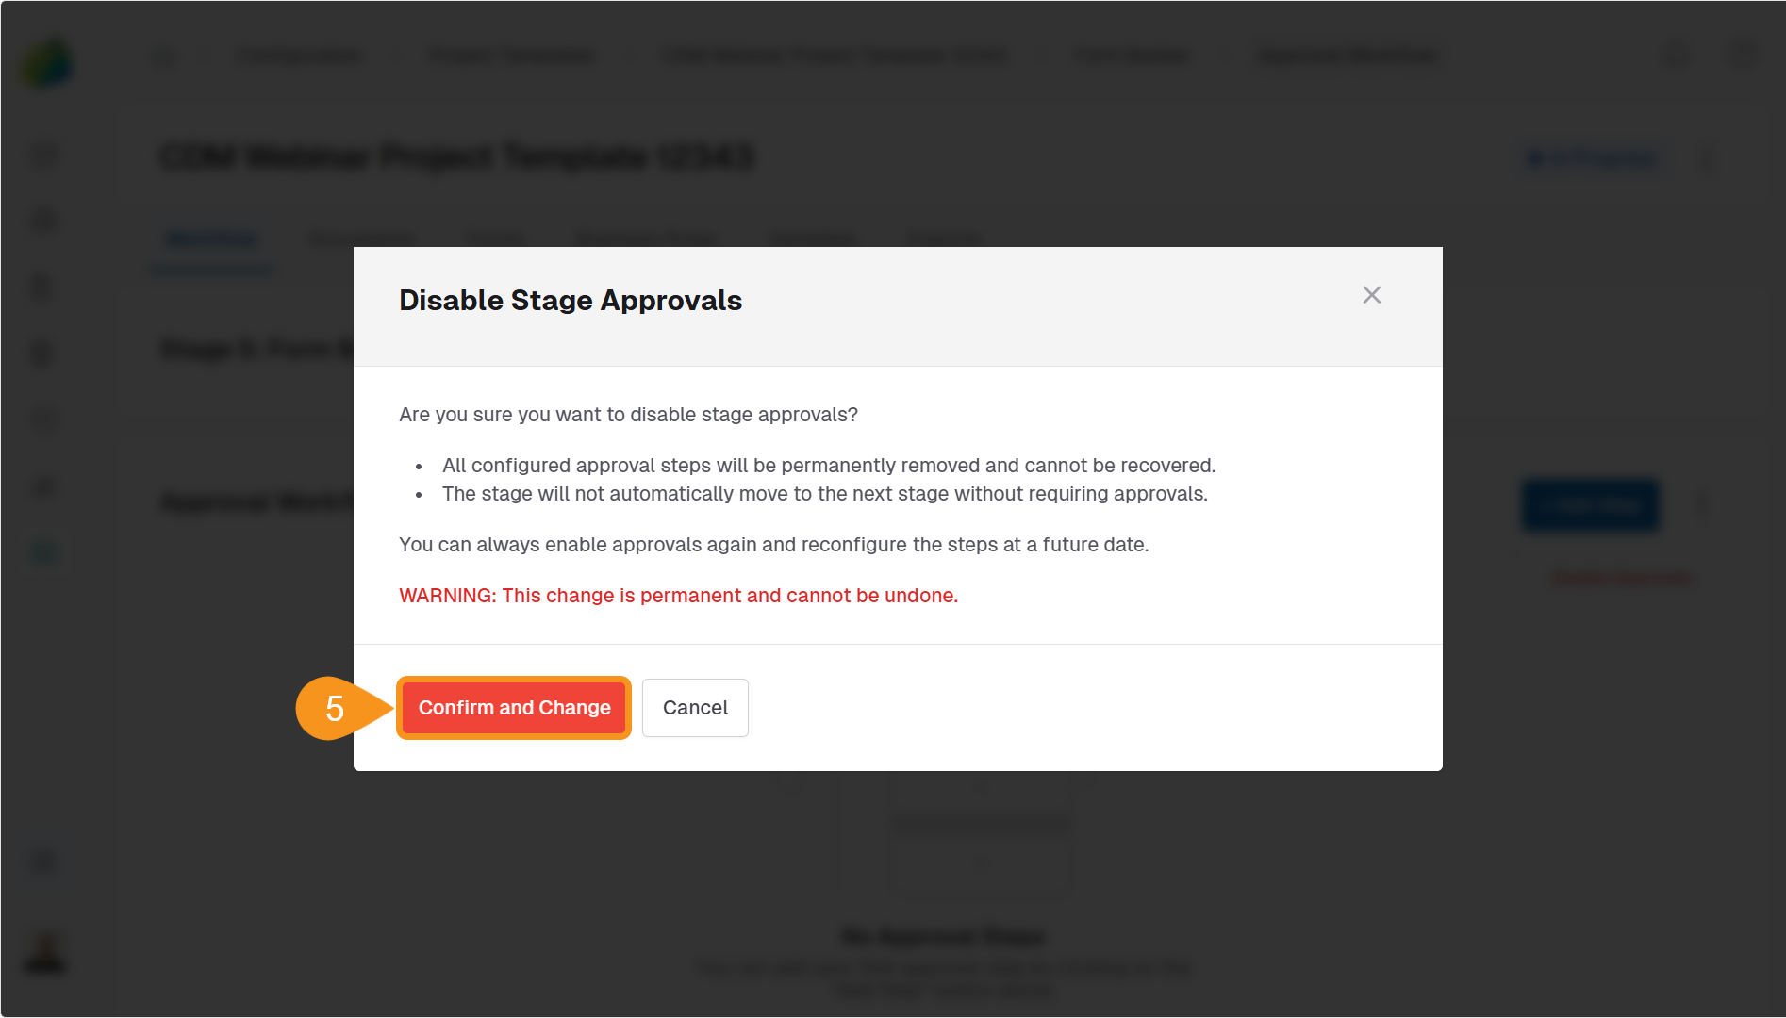The image size is (1786, 1018).
Task: Click the Confirm and Change button
Action: coord(513,707)
